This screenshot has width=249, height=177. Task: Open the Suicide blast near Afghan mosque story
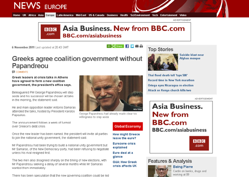(191, 57)
